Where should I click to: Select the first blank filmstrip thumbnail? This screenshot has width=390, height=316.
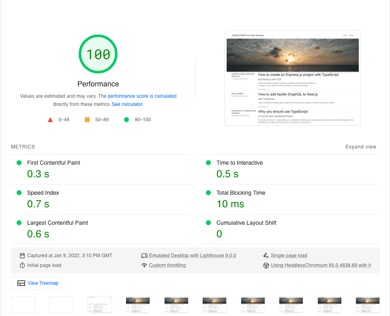pyautogui.click(x=23, y=305)
